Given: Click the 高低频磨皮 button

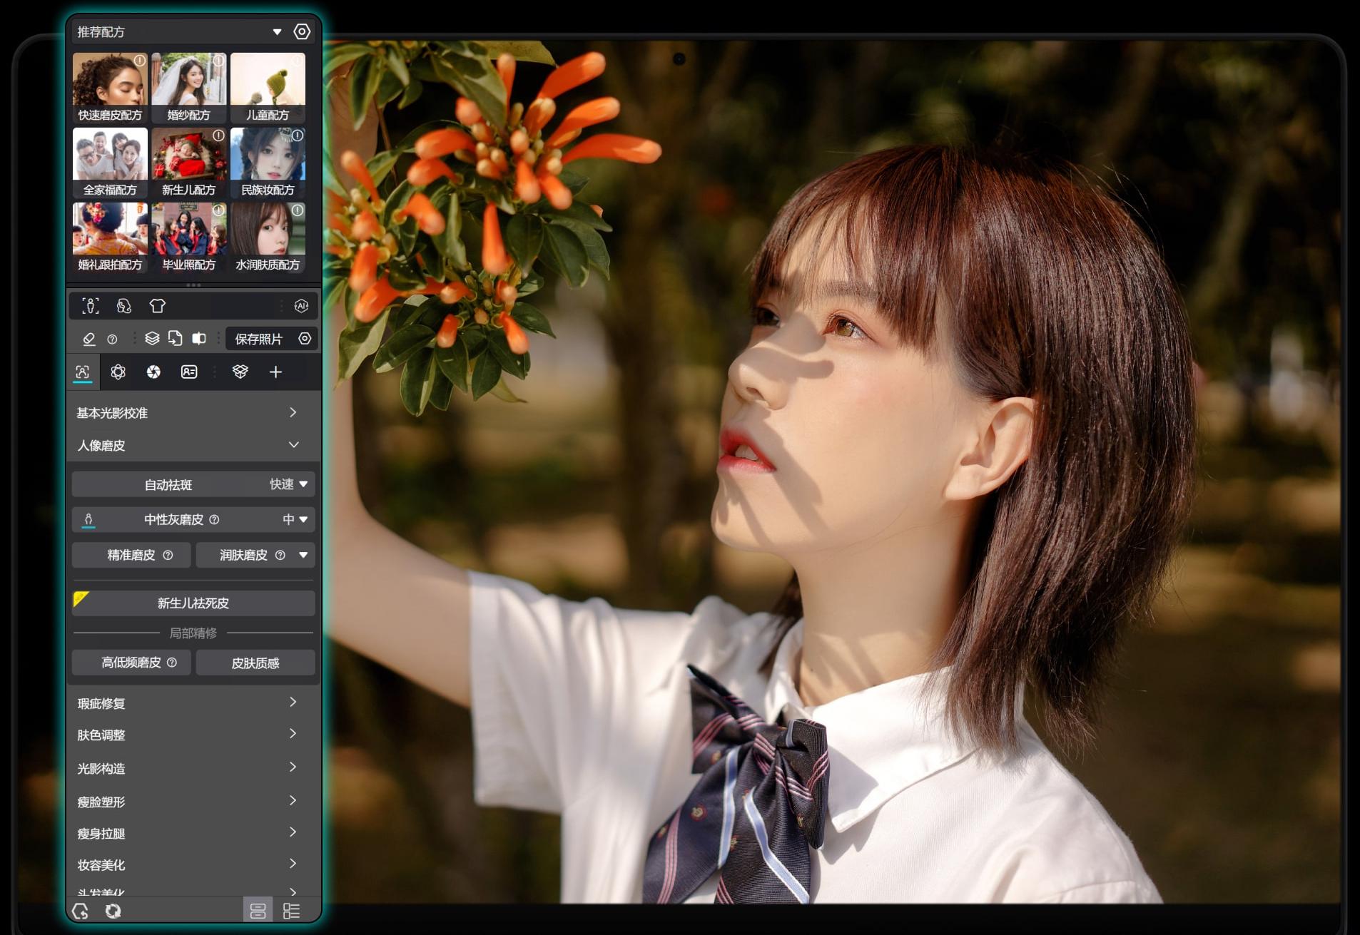Looking at the screenshot, I should (131, 663).
